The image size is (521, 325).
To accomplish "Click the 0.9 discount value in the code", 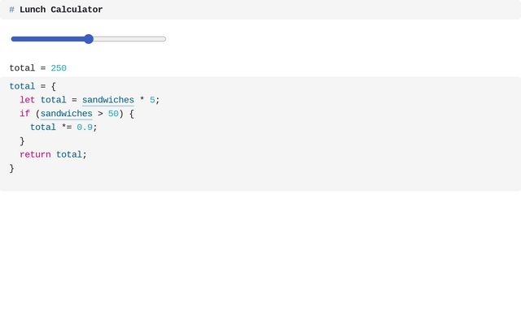I will (85, 128).
